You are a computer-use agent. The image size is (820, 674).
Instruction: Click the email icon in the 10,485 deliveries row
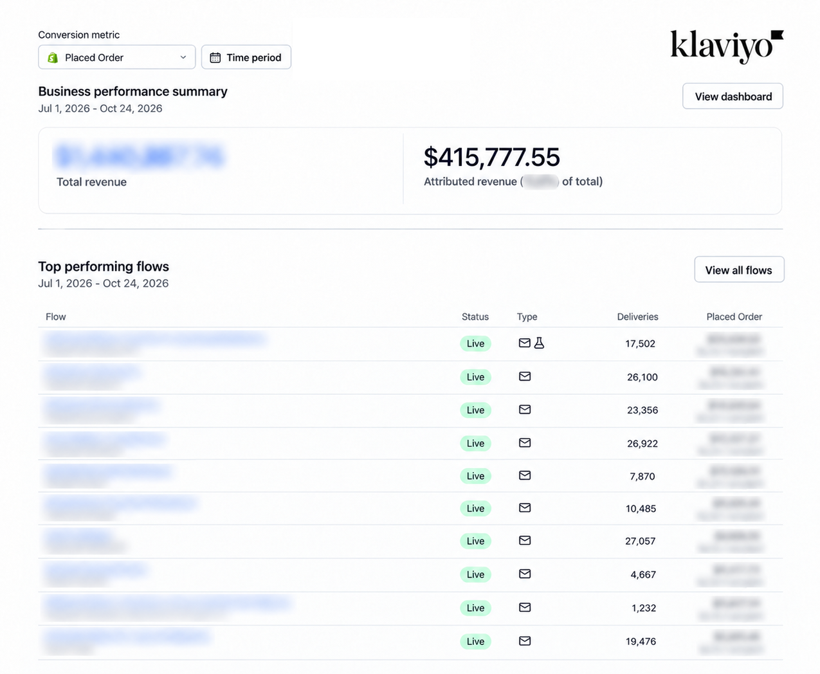(x=525, y=508)
